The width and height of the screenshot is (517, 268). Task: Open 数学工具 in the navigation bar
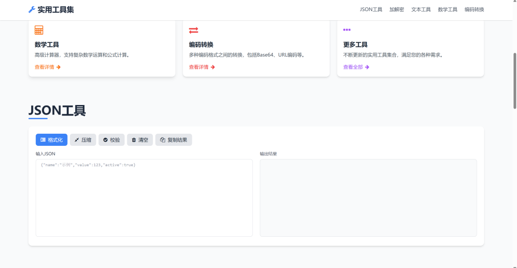448,10
